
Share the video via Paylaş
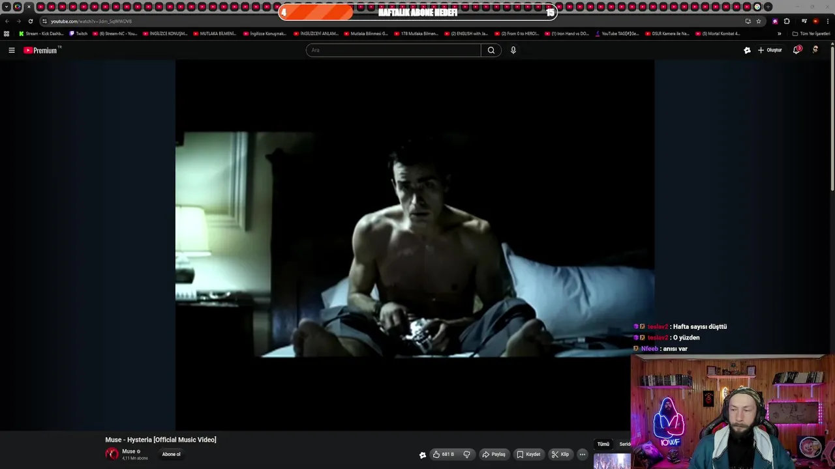coord(494,454)
